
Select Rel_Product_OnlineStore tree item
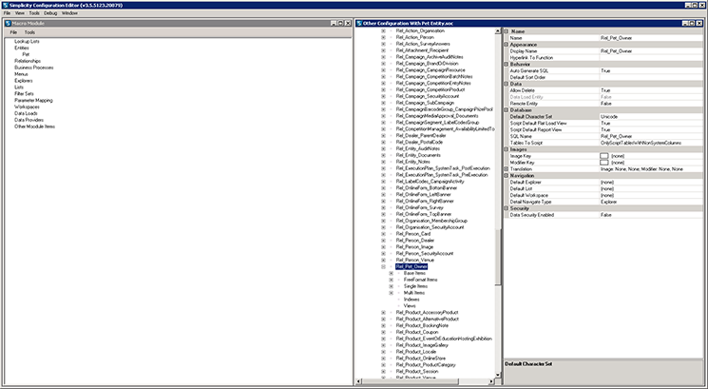pyautogui.click(x=420, y=359)
